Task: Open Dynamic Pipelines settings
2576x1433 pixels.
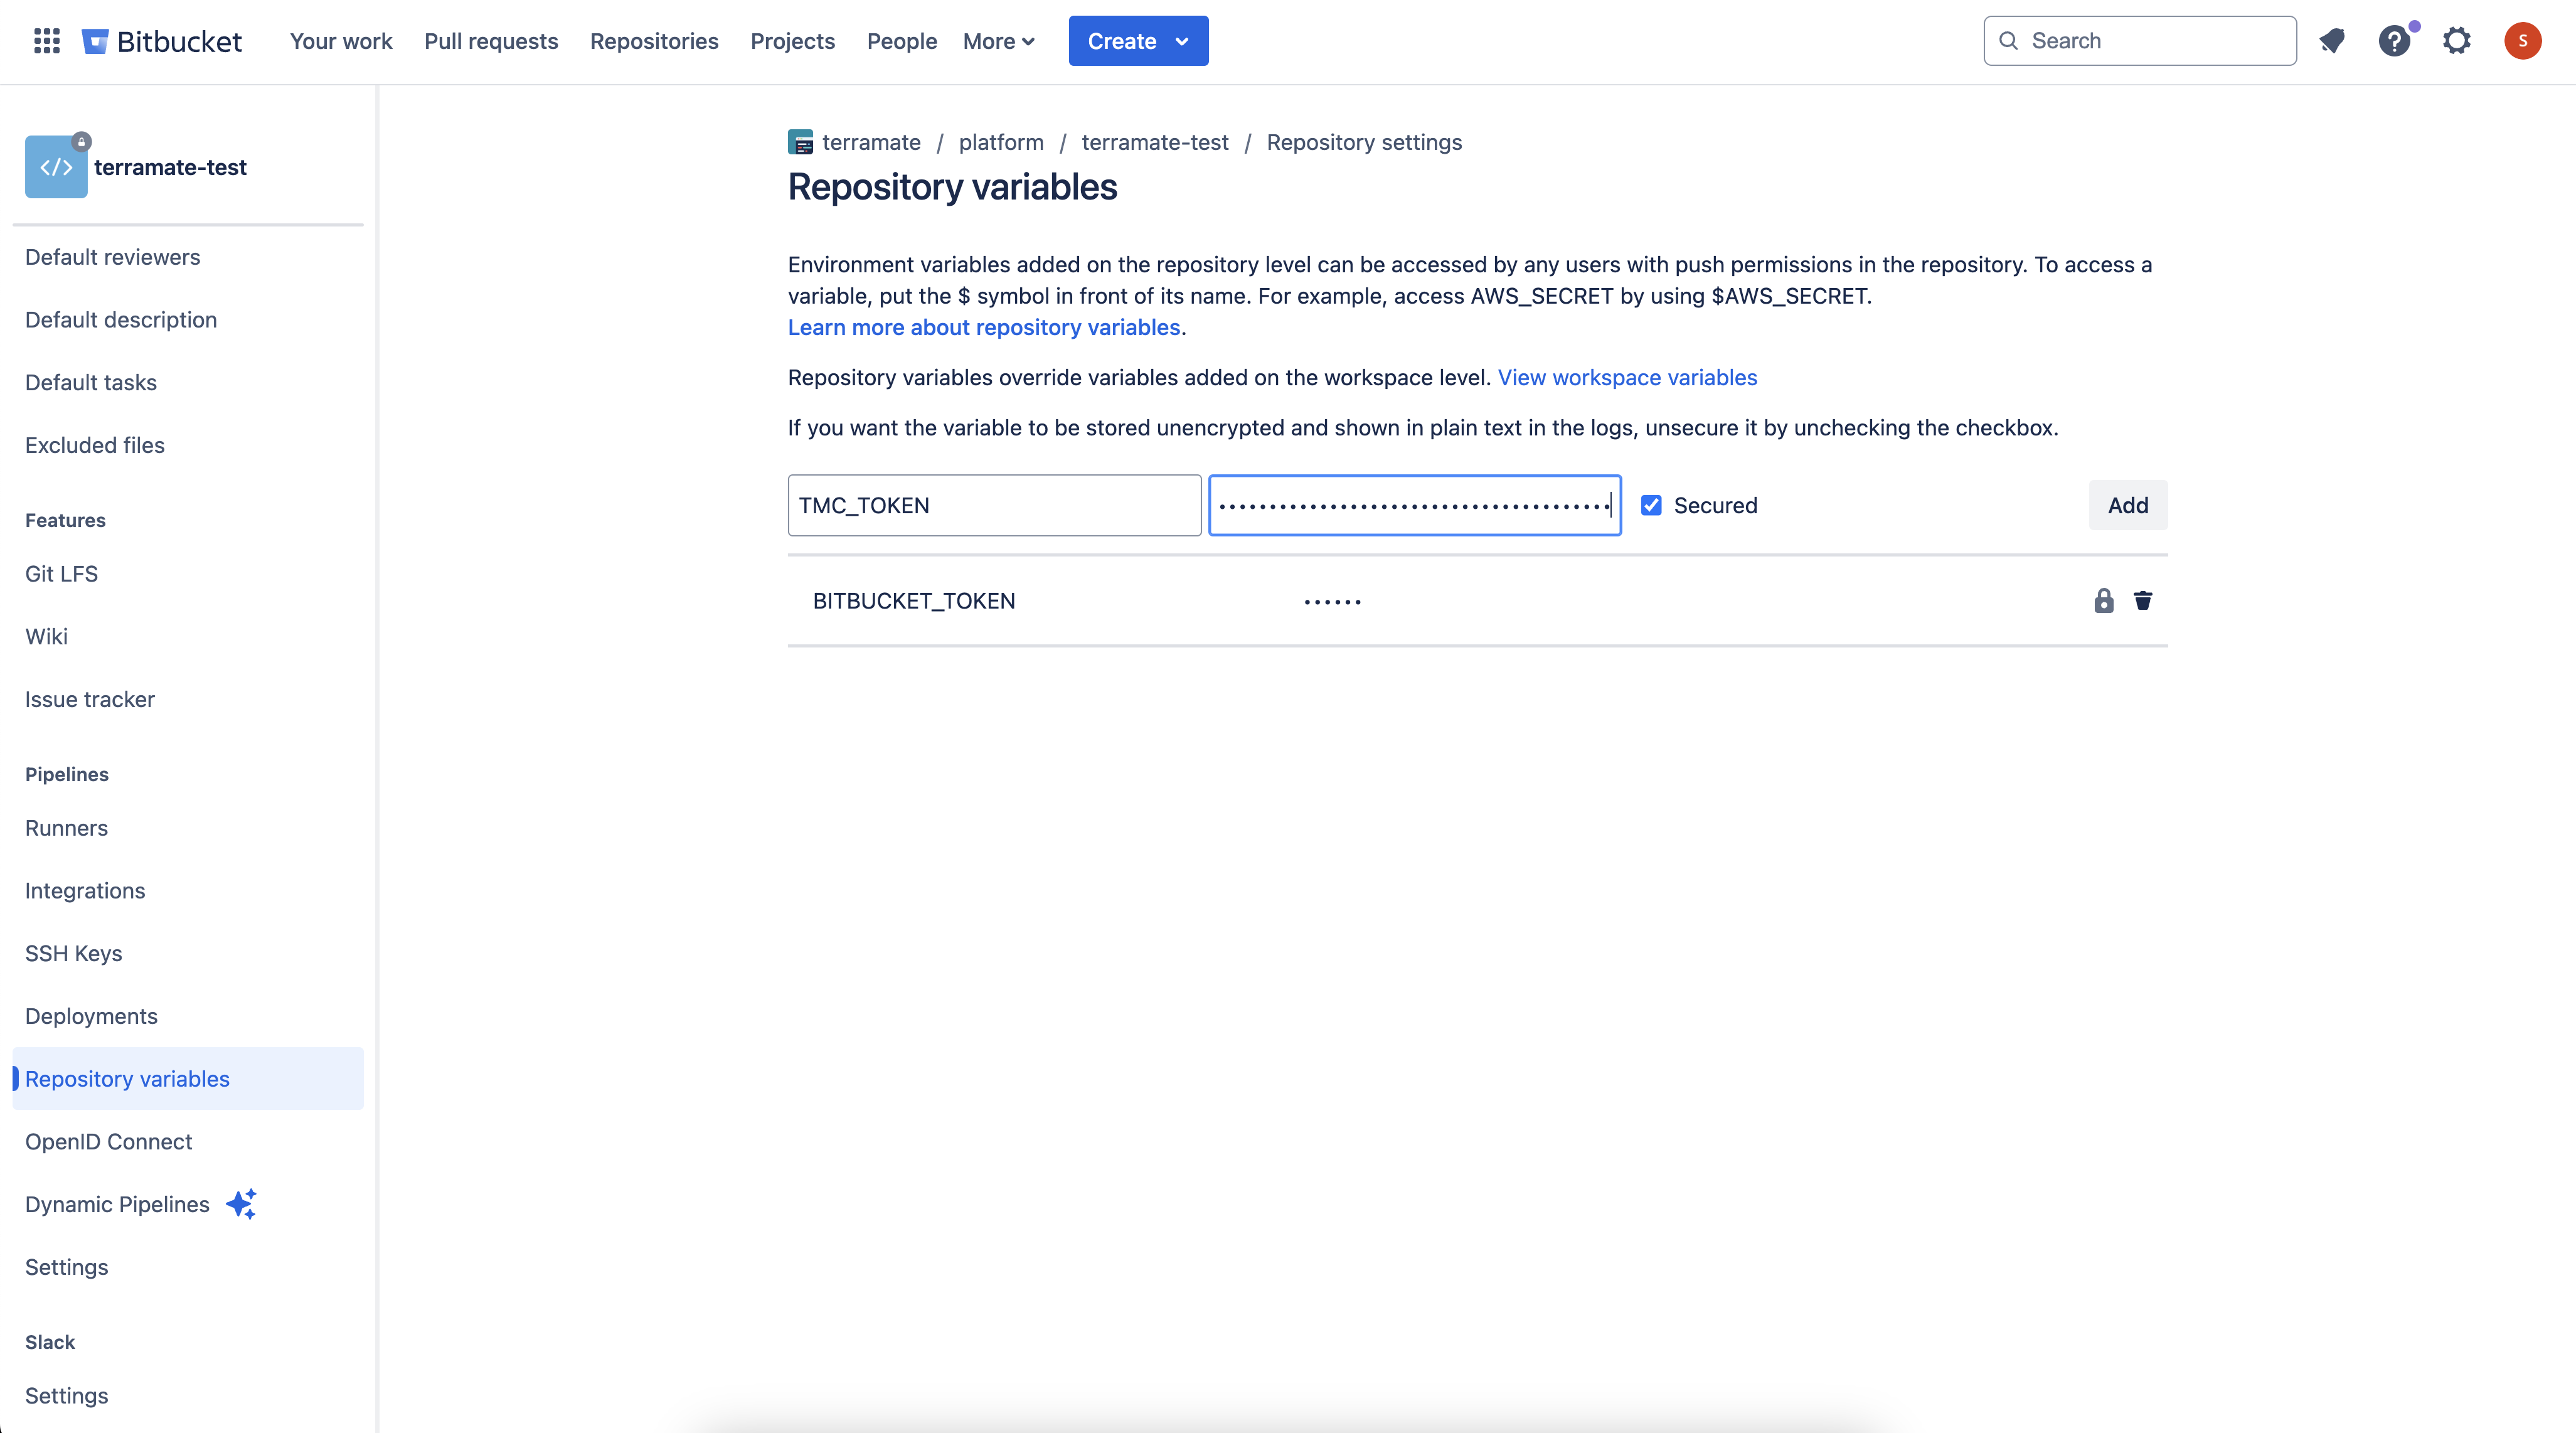Action: pos(118,1204)
